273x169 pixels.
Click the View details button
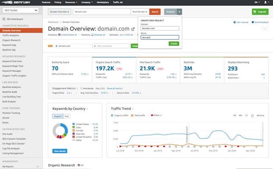(60, 151)
